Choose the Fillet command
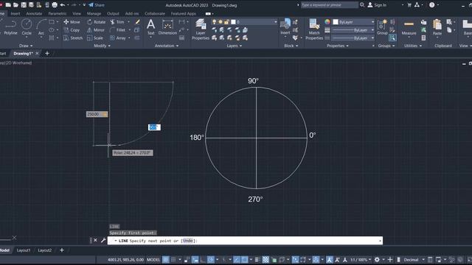 (x=118, y=30)
